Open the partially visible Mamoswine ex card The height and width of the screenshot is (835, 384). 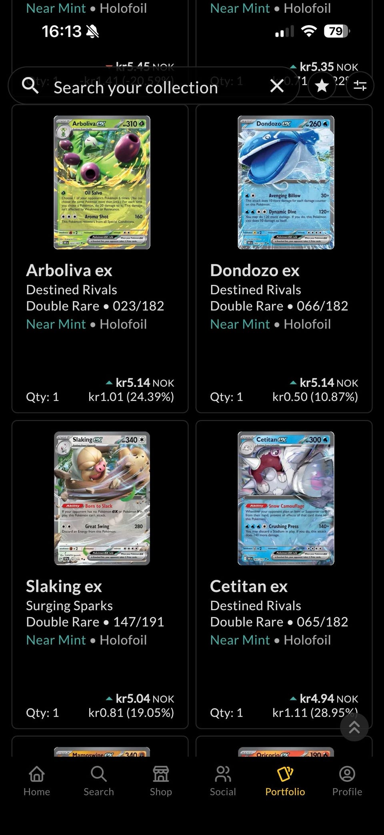tap(102, 752)
